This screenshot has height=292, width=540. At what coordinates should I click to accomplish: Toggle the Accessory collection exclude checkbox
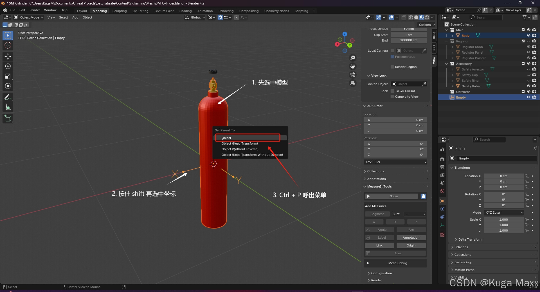coord(523,63)
